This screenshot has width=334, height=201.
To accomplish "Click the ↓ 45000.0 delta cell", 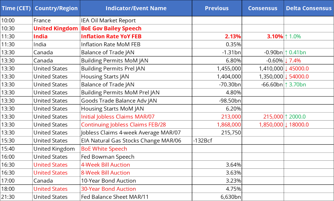I will tap(309, 68).
